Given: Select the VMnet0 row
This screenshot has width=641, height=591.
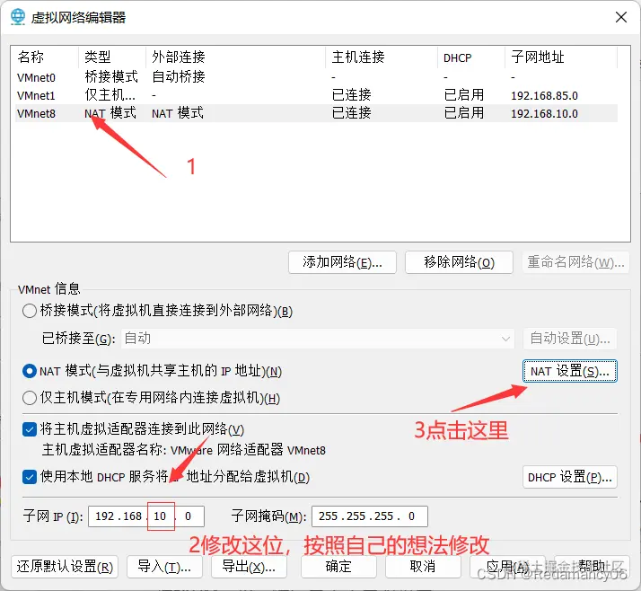Looking at the screenshot, I should tap(316, 77).
